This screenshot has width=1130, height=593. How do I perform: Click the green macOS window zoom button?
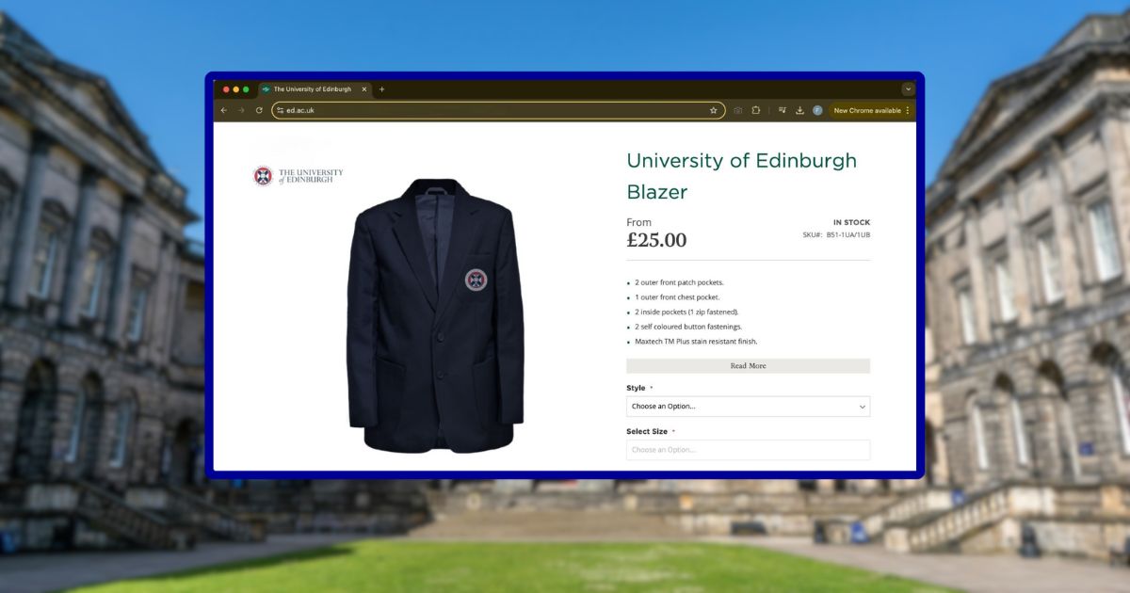tap(245, 89)
